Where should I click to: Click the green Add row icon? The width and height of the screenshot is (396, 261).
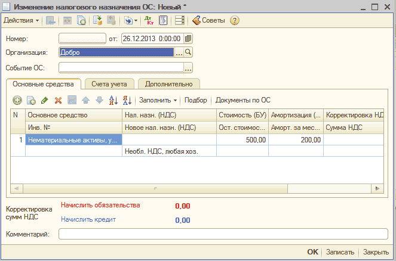[17, 101]
